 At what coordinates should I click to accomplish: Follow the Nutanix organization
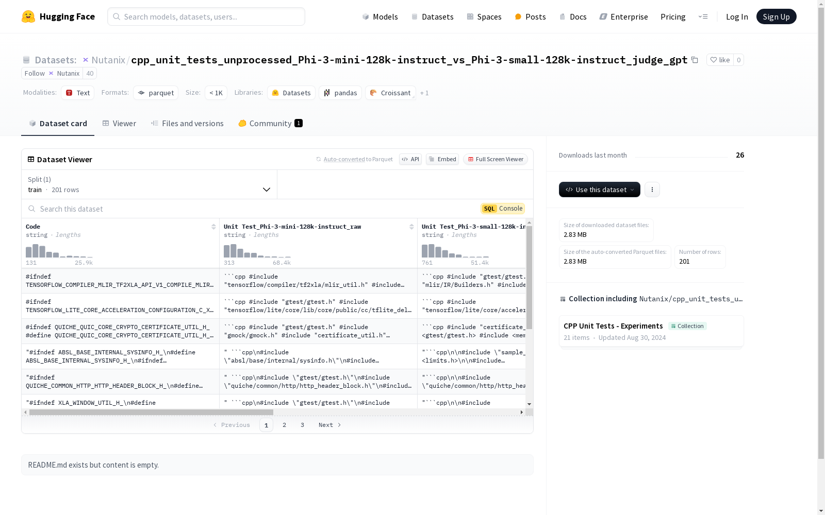[x=52, y=73]
